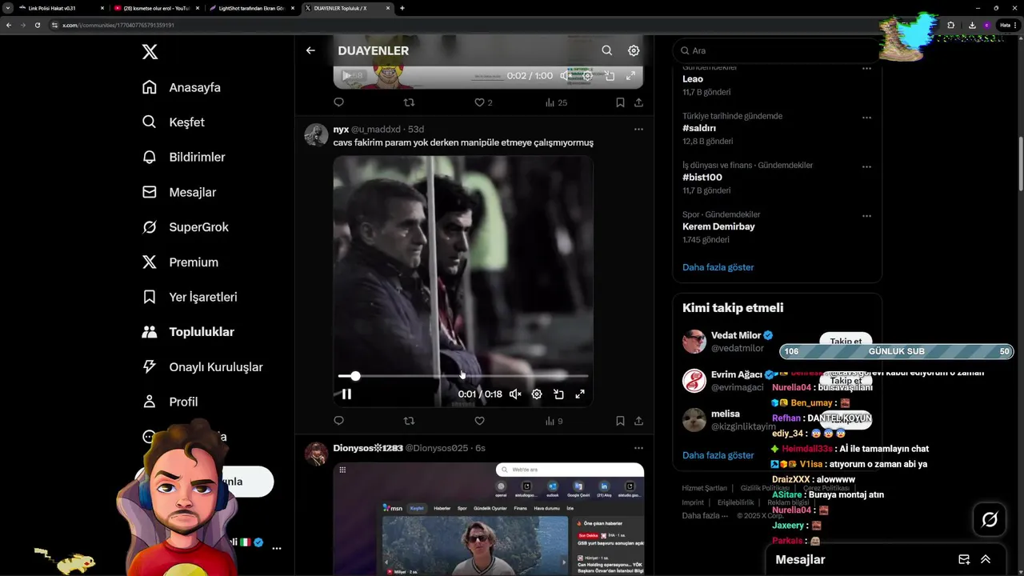Show more trends with Daha fazla göster
This screenshot has width=1024, height=576.
[x=718, y=267]
